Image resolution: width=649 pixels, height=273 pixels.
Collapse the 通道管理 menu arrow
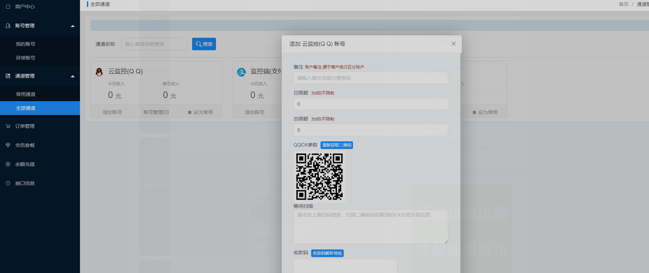click(x=73, y=76)
